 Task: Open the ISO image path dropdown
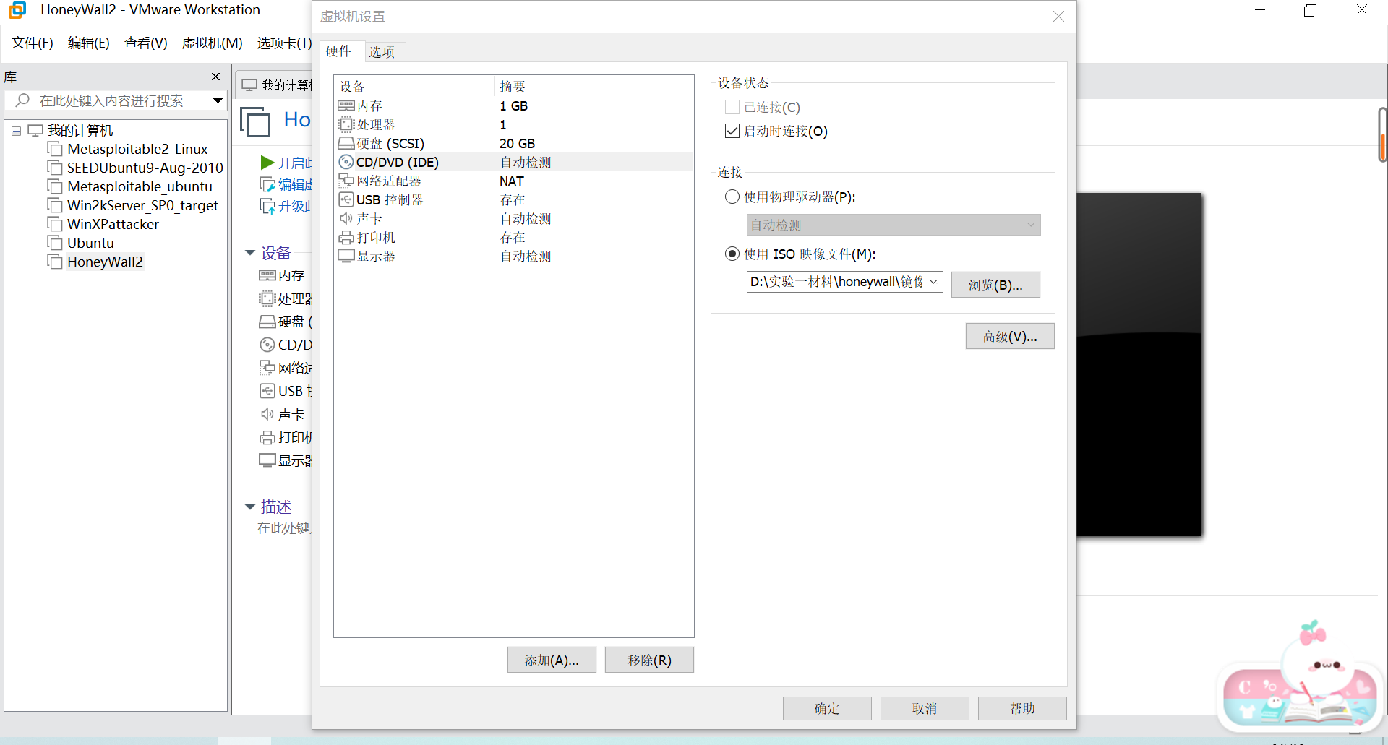(933, 281)
